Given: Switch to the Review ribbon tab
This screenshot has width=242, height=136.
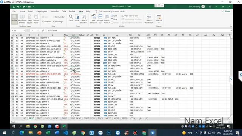Looking at the screenshot, I should click(72, 11).
